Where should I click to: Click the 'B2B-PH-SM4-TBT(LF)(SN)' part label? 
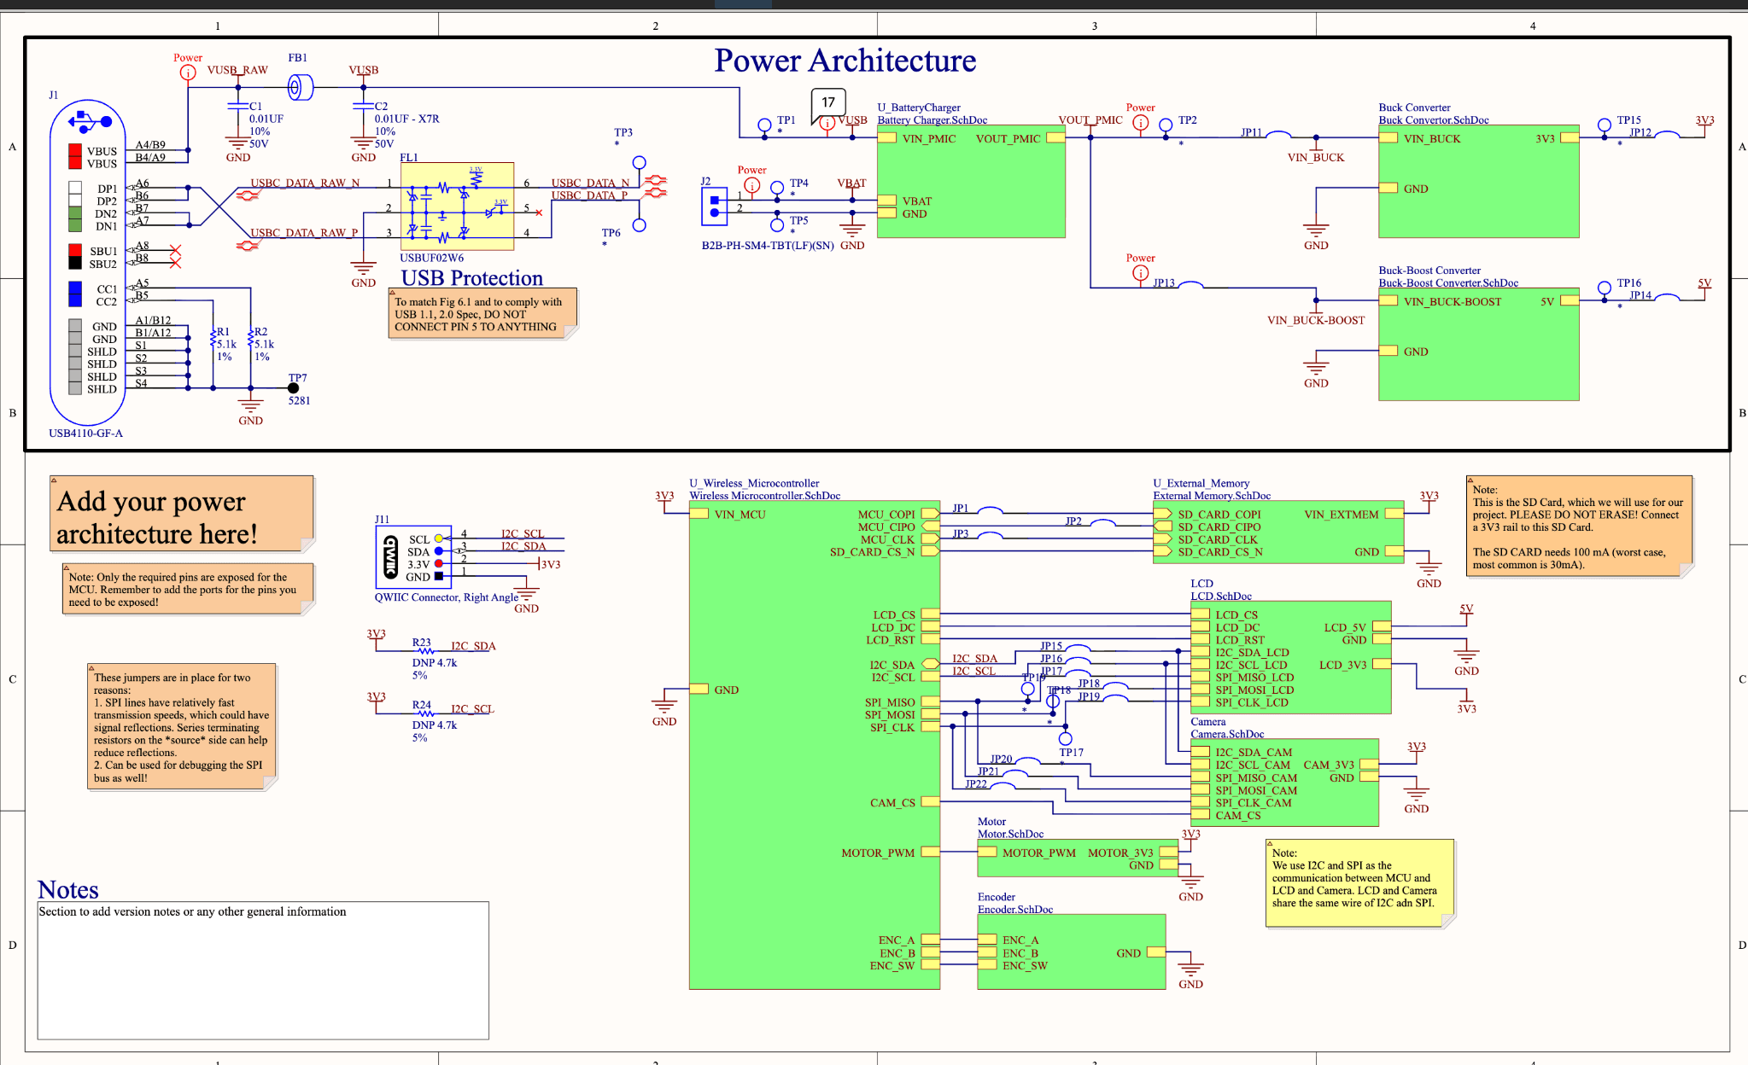767,246
